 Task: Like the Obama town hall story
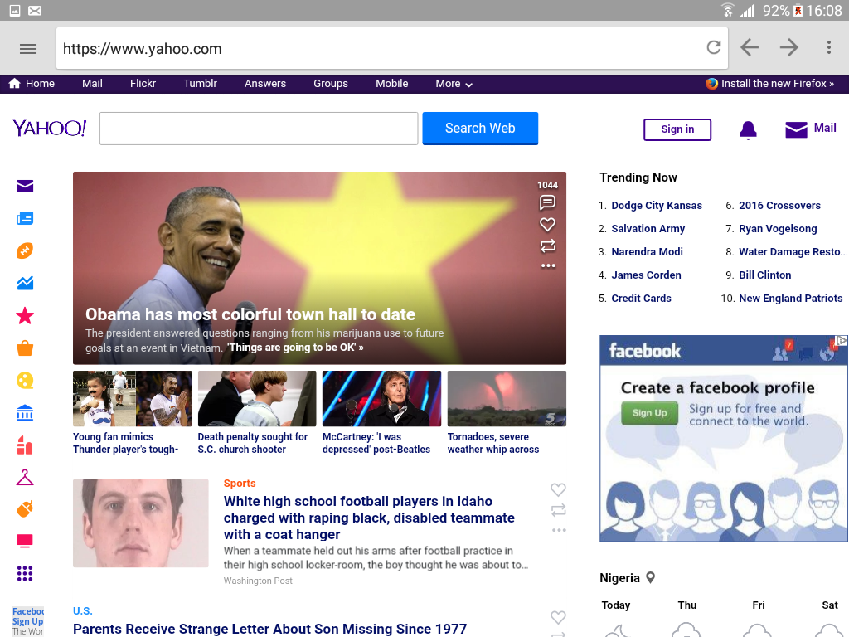pos(547,224)
